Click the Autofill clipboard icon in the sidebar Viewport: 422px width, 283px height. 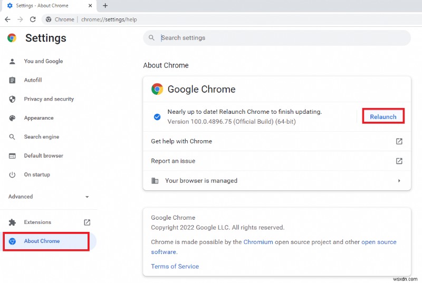click(x=13, y=80)
